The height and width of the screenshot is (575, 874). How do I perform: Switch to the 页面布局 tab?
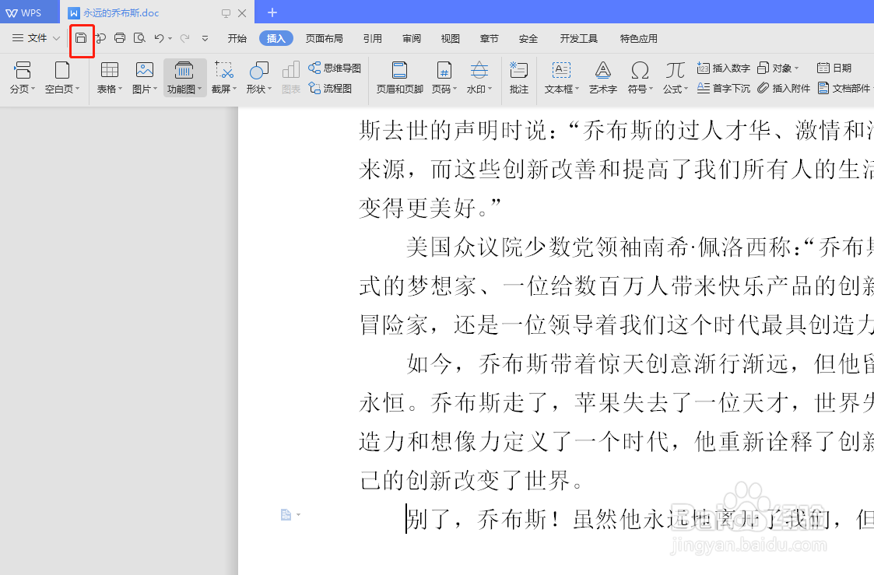point(325,38)
